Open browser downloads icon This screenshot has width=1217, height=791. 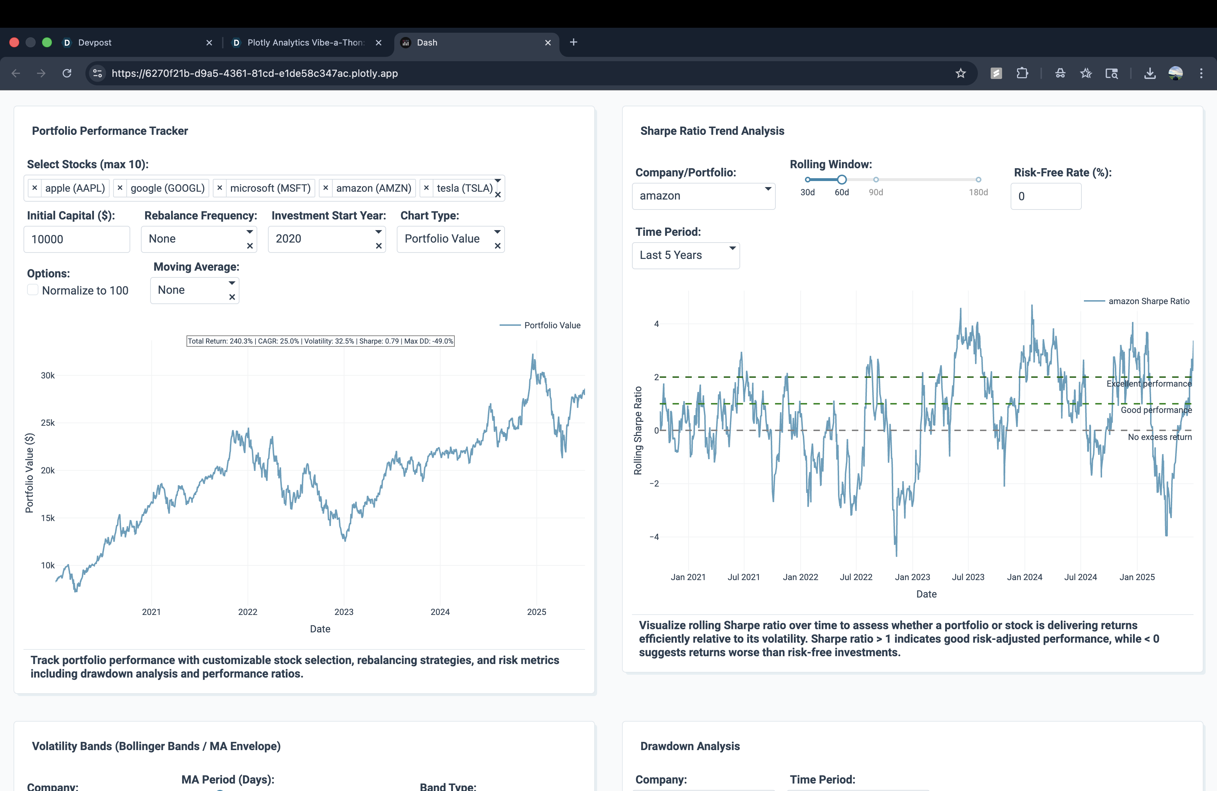1149,73
